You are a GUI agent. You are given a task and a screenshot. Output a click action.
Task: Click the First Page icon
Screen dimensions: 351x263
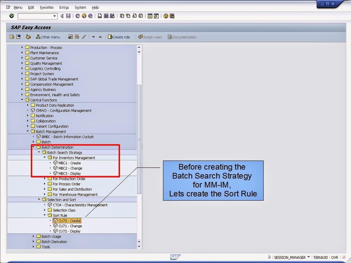pyautogui.click(x=122, y=16)
